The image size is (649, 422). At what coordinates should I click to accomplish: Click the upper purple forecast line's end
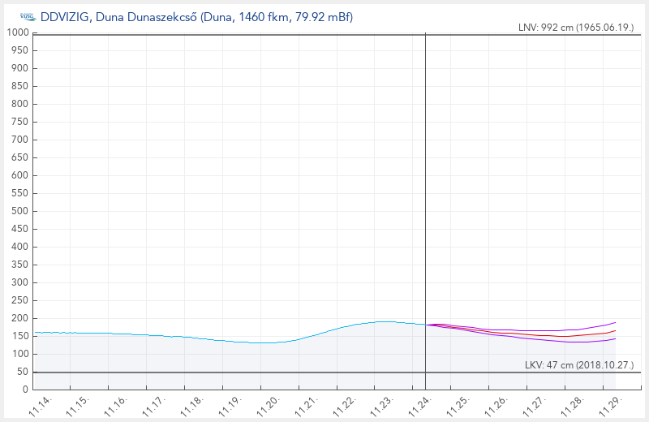[615, 322]
